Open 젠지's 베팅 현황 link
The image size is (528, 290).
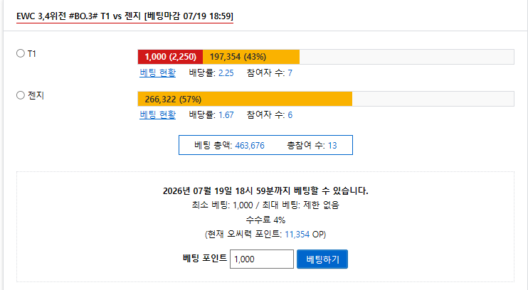[x=157, y=114]
